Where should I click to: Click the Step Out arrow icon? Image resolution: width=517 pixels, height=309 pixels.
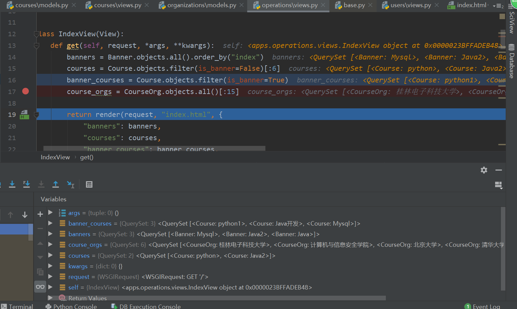55,184
